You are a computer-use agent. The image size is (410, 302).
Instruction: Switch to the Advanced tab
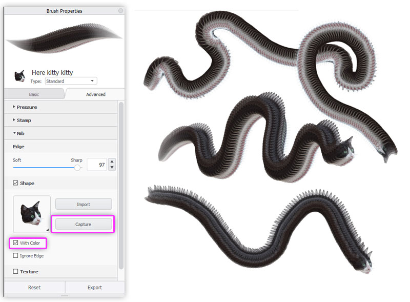click(96, 94)
